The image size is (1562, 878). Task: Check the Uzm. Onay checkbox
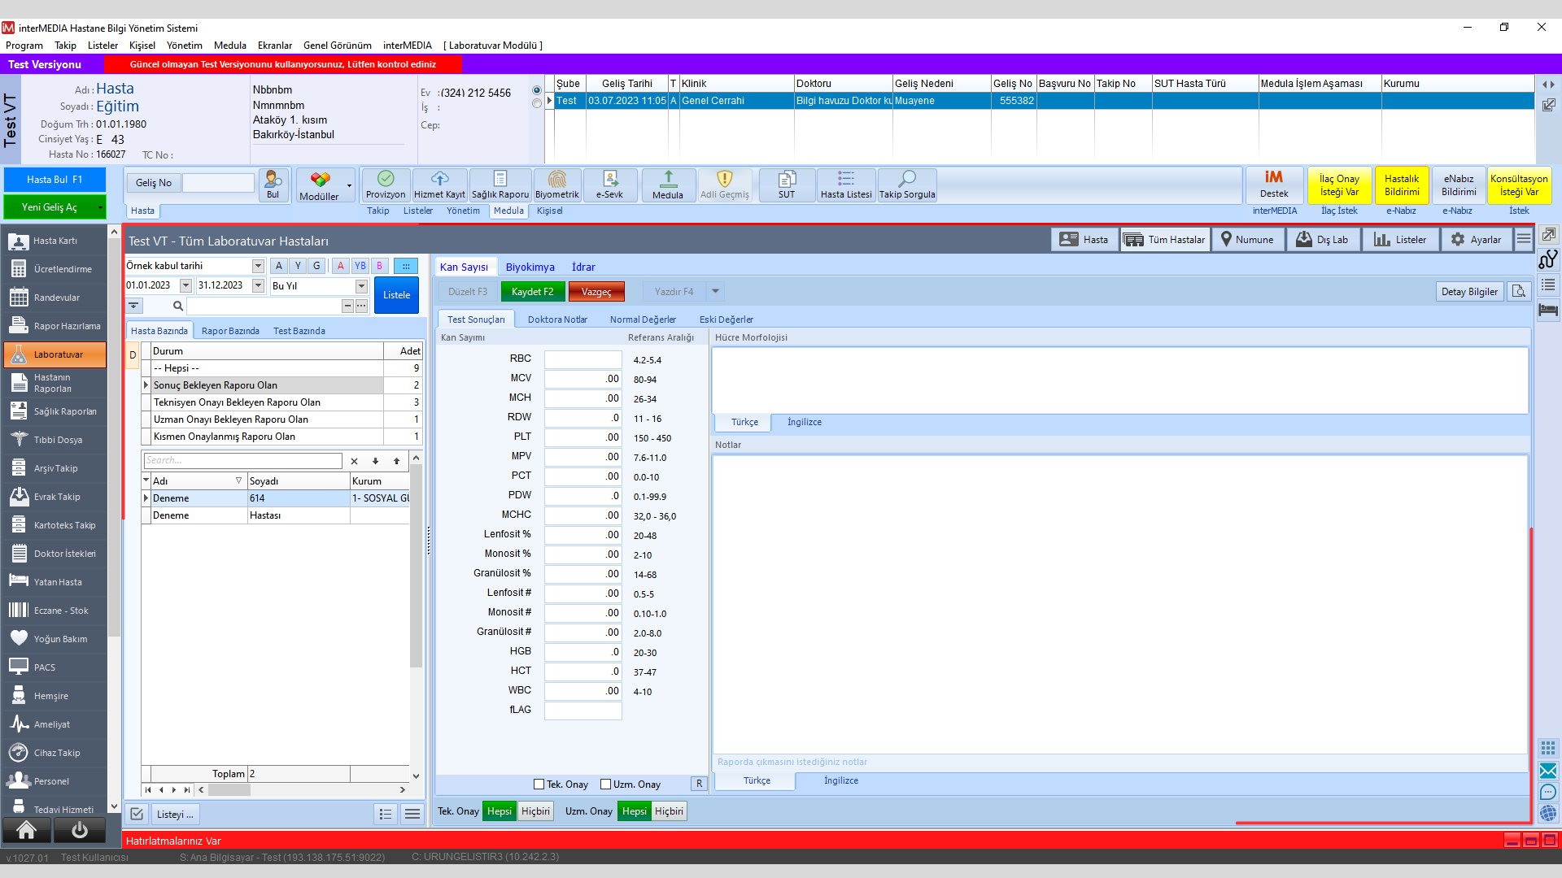pos(605,785)
